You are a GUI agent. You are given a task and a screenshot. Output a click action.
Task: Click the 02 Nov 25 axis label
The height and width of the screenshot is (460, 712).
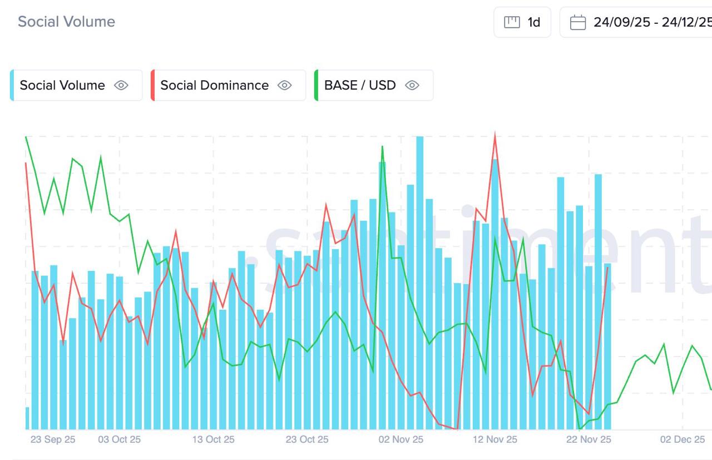coord(401,439)
